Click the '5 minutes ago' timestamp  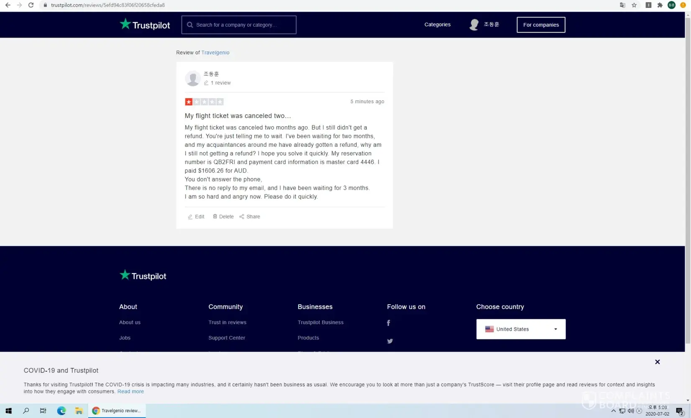coord(367,102)
